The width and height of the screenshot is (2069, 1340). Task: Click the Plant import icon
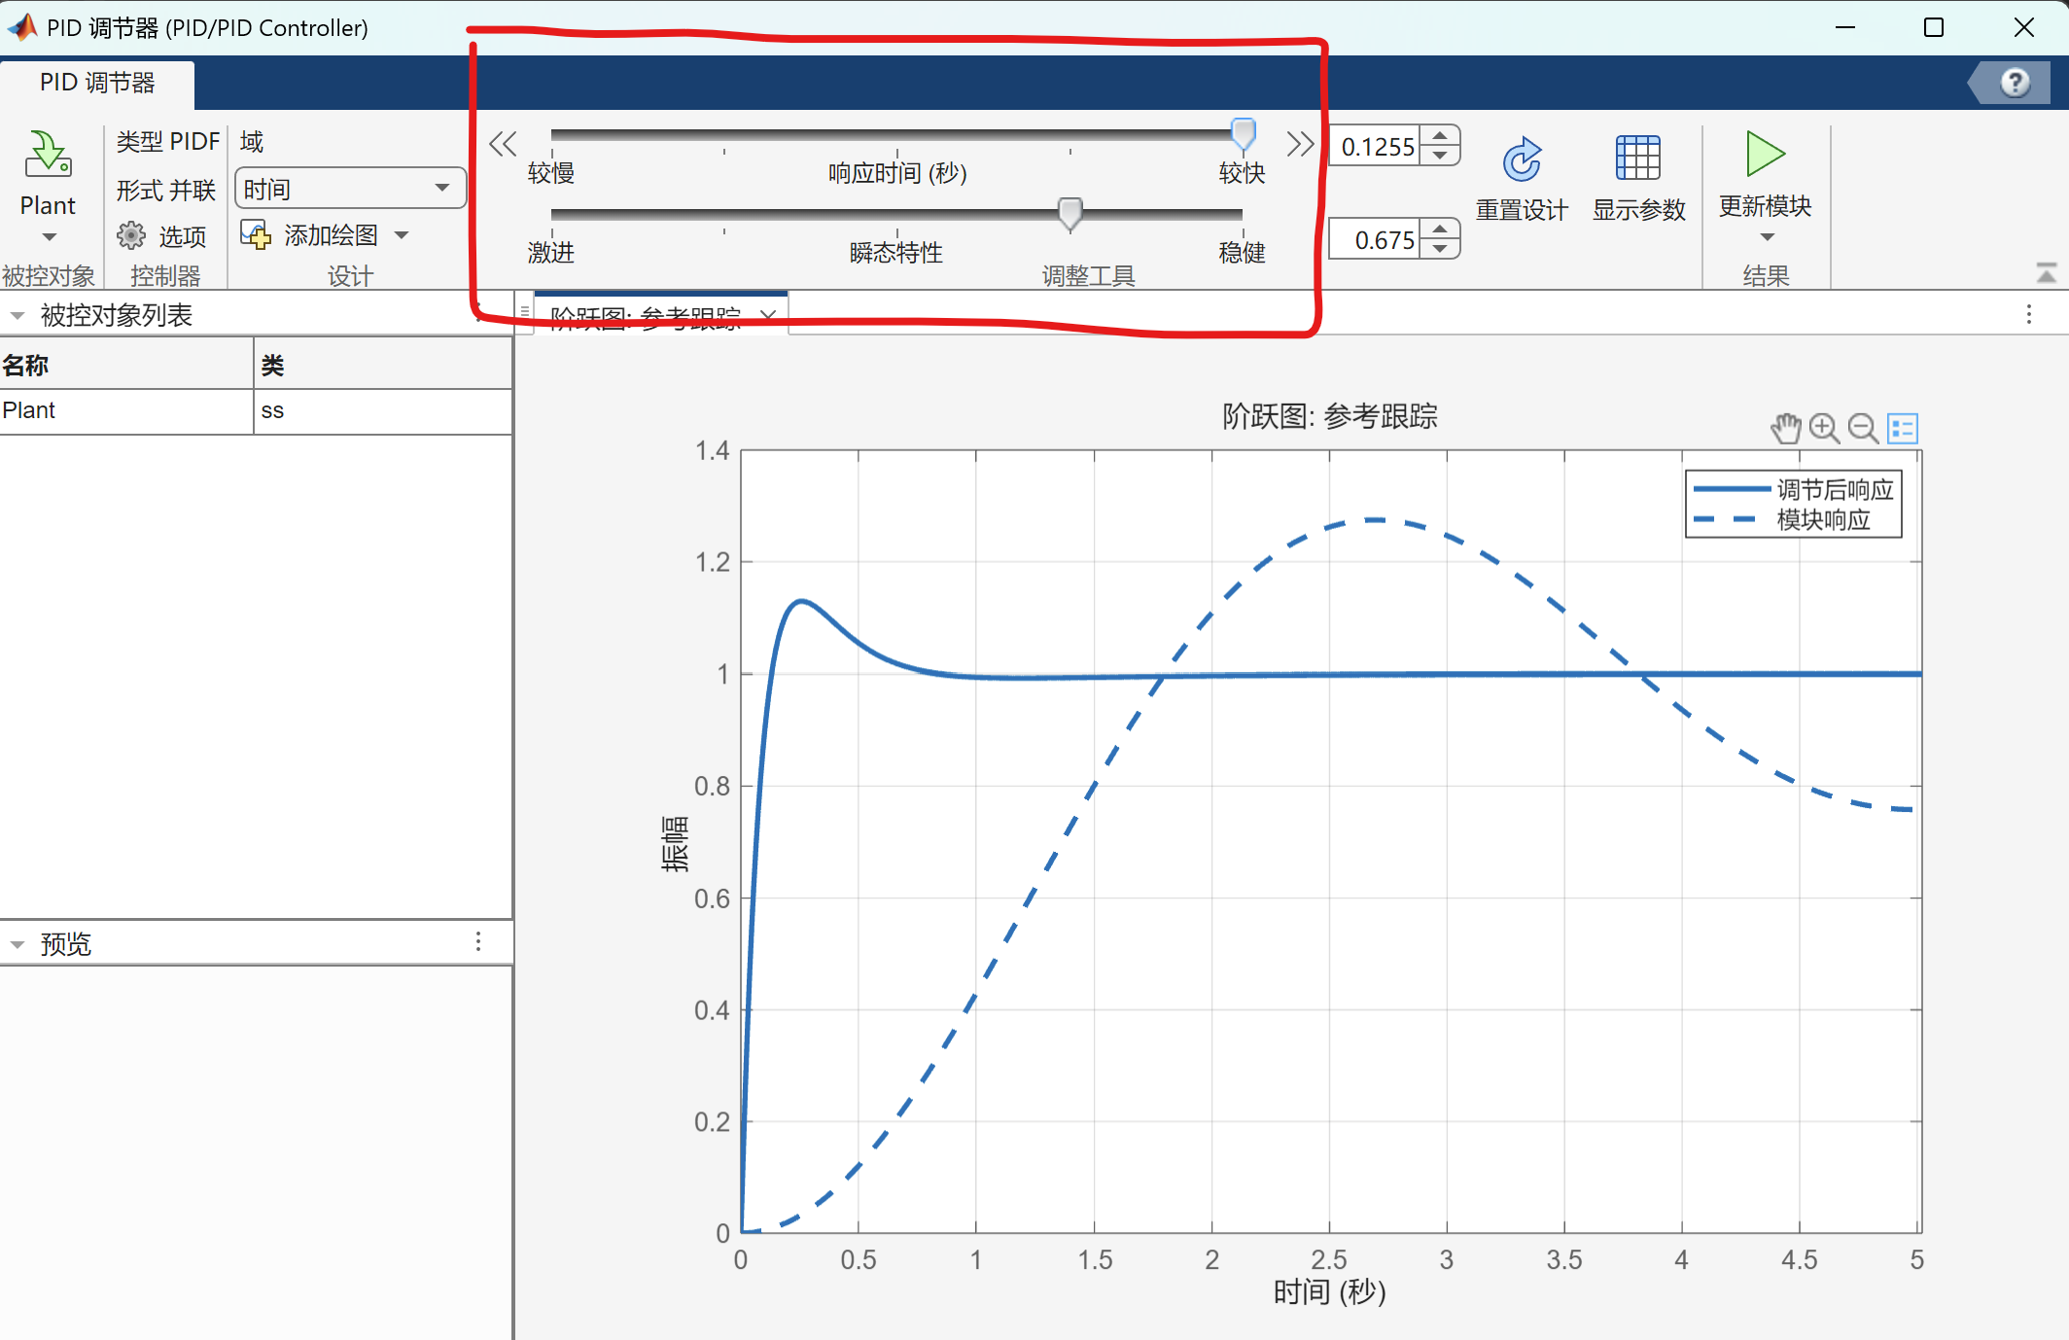click(48, 155)
